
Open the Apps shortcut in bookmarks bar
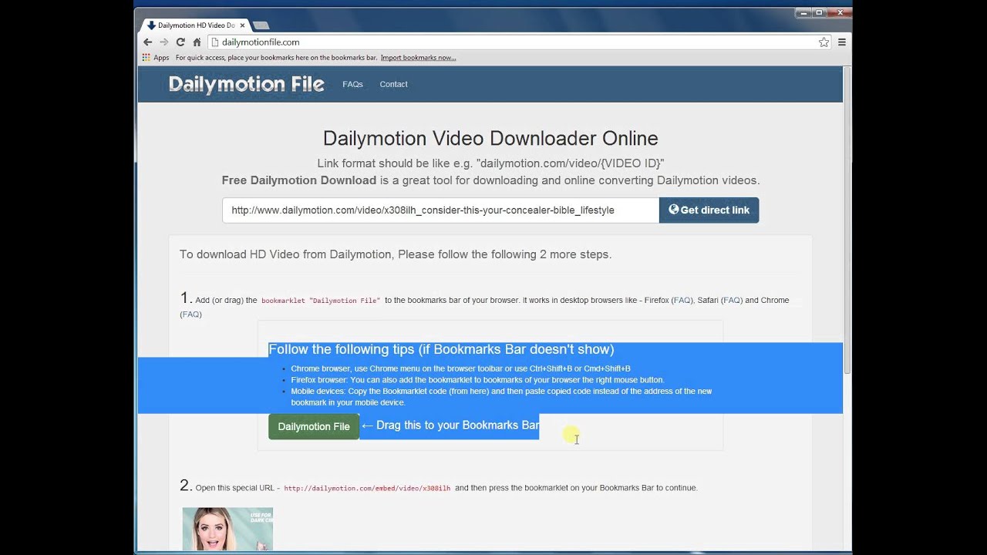click(x=156, y=58)
